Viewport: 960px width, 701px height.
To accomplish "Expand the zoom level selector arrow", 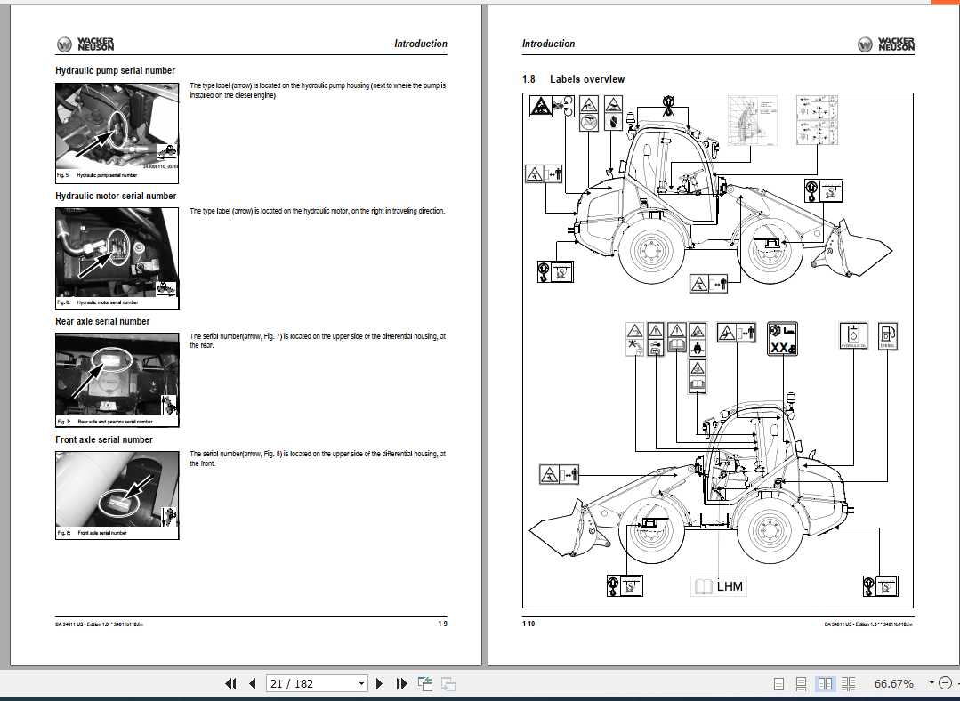I will 931,683.
